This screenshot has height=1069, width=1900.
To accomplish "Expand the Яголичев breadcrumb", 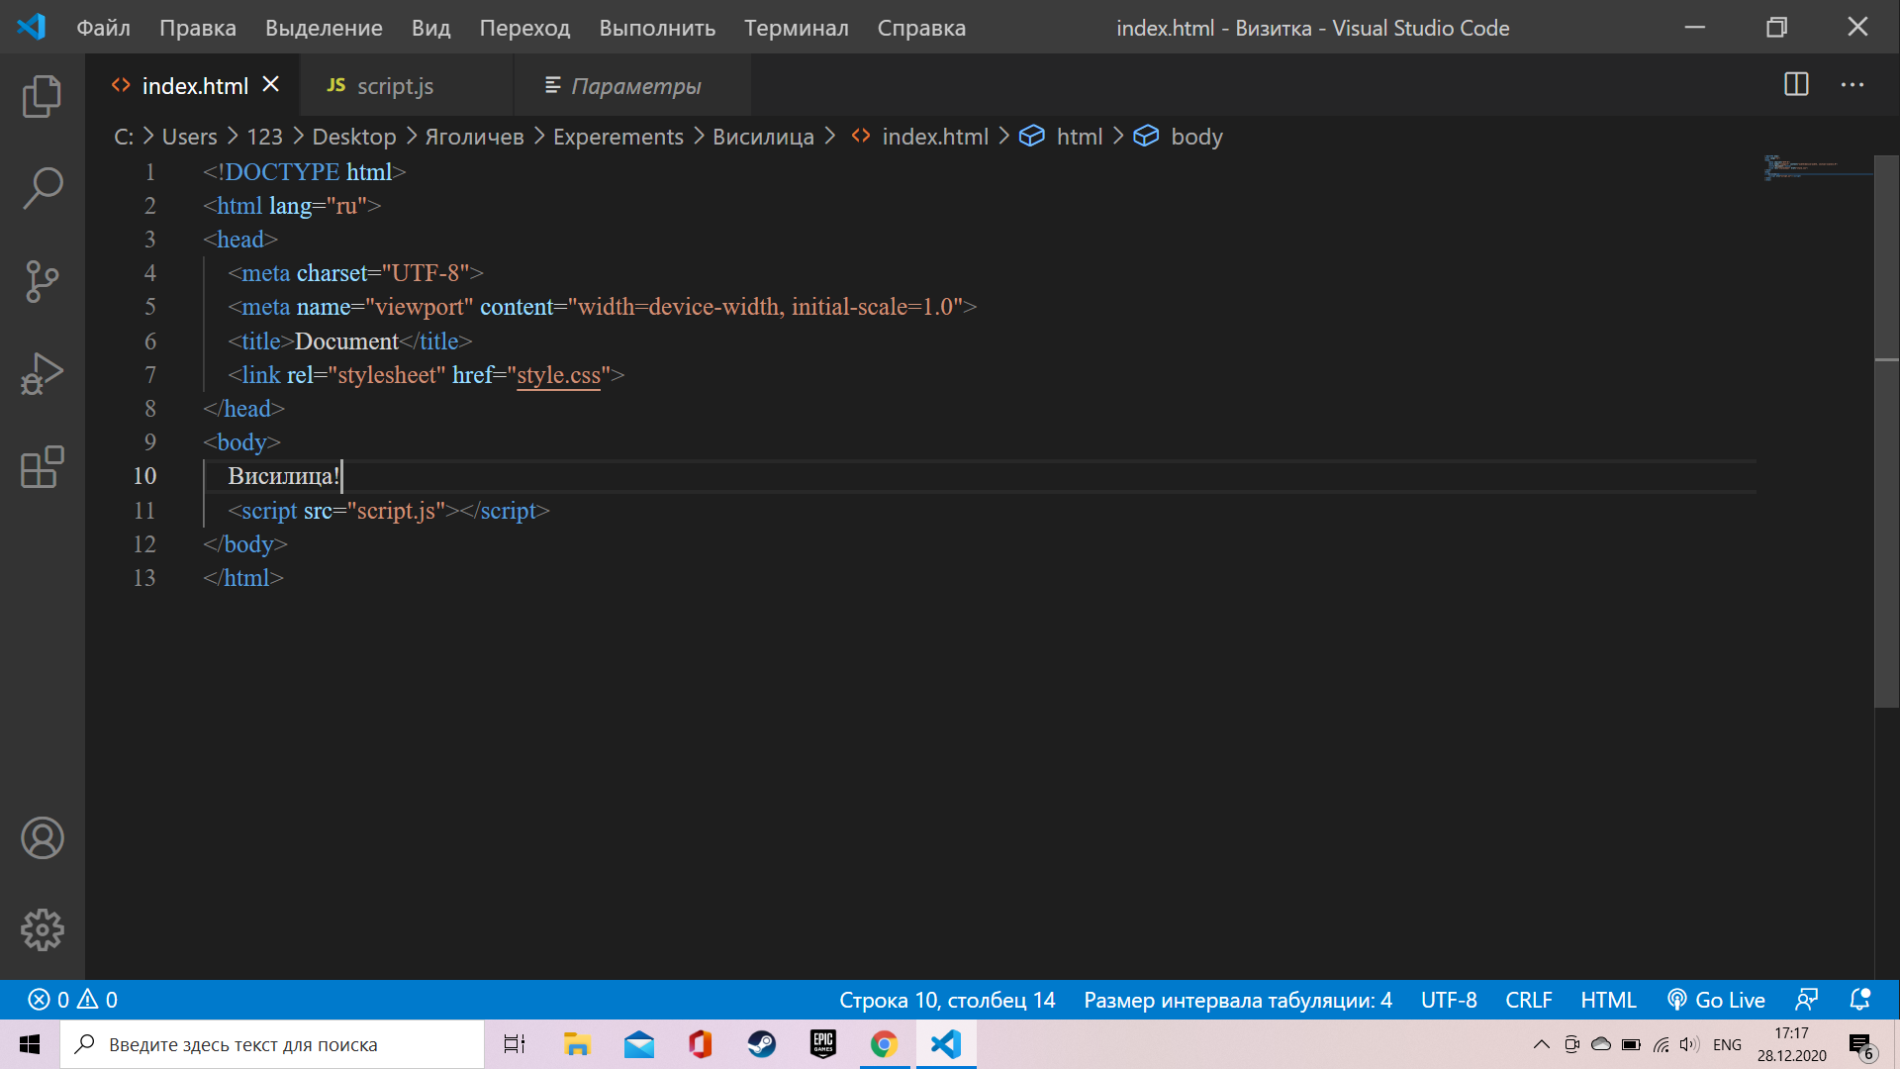I will click(x=474, y=137).
